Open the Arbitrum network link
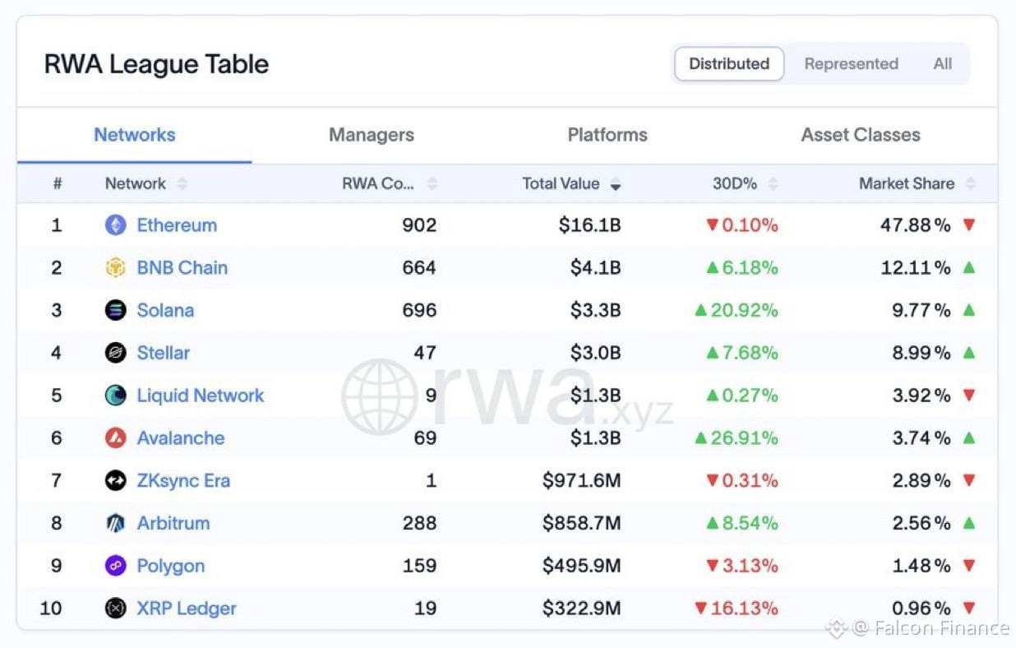The image size is (1016, 648). point(173,523)
